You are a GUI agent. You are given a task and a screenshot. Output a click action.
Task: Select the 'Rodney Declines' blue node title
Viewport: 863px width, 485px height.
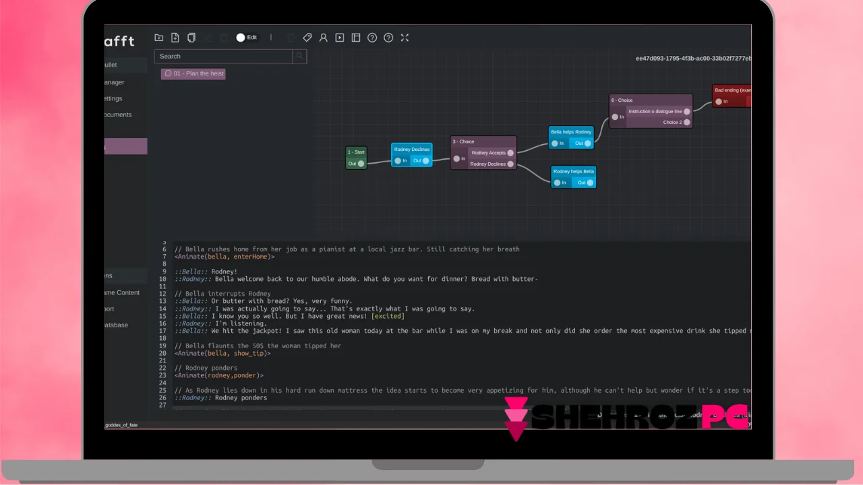click(x=411, y=150)
